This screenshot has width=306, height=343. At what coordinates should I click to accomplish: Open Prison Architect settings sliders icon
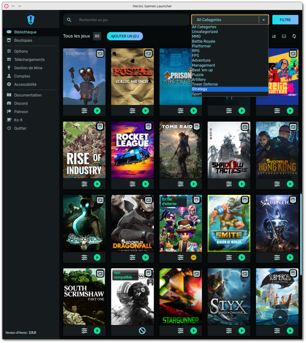pyautogui.click(x=181, y=111)
